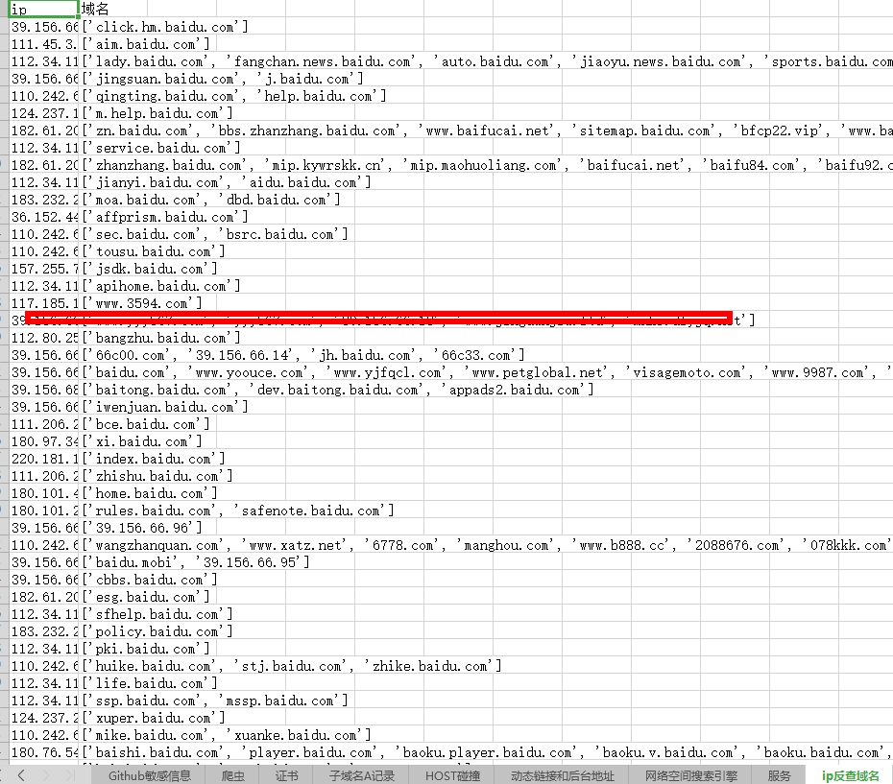Select the active ip反查域名 sheet tab
This screenshot has width=893, height=784.
(850, 775)
